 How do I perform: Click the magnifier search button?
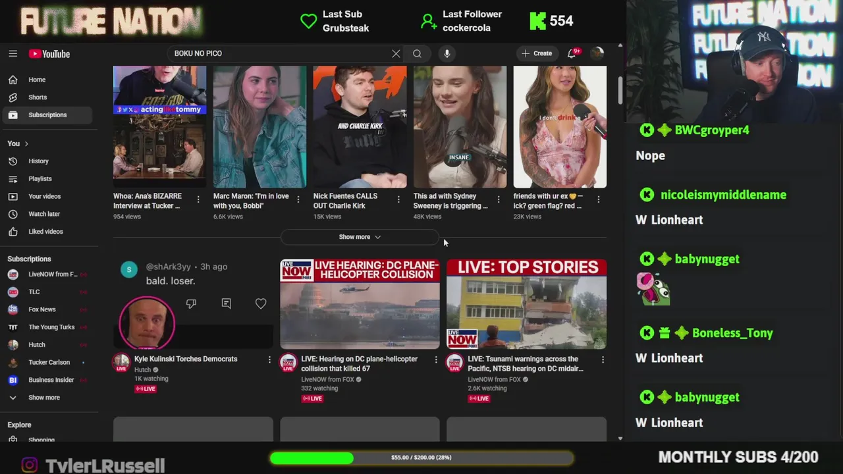pyautogui.click(x=417, y=53)
